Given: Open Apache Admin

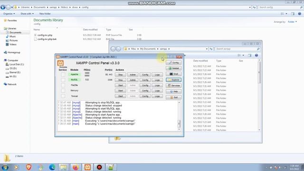Looking at the screenshot, I should point(133,75).
